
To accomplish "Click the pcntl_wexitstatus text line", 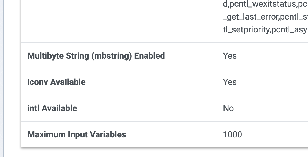I will 265,4.
